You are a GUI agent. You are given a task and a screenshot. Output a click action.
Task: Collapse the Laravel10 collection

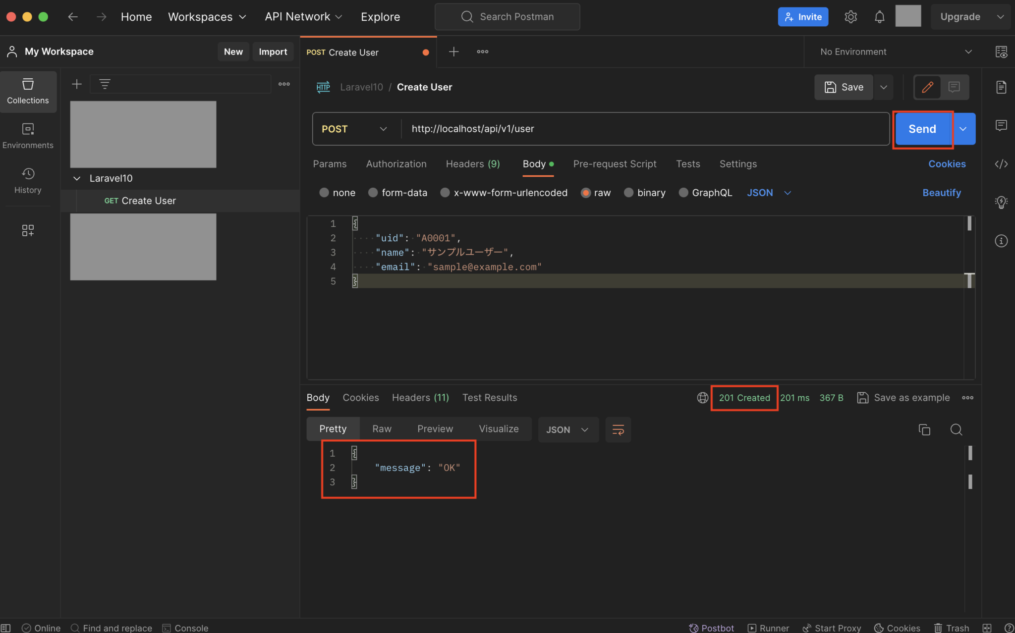77,178
